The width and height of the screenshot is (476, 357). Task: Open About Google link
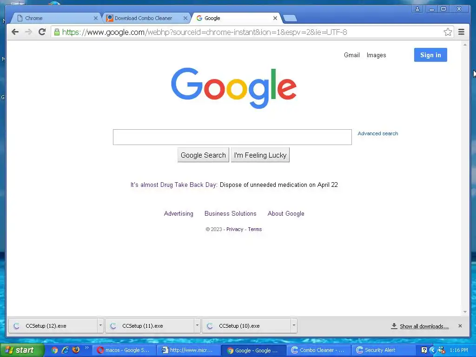click(286, 213)
